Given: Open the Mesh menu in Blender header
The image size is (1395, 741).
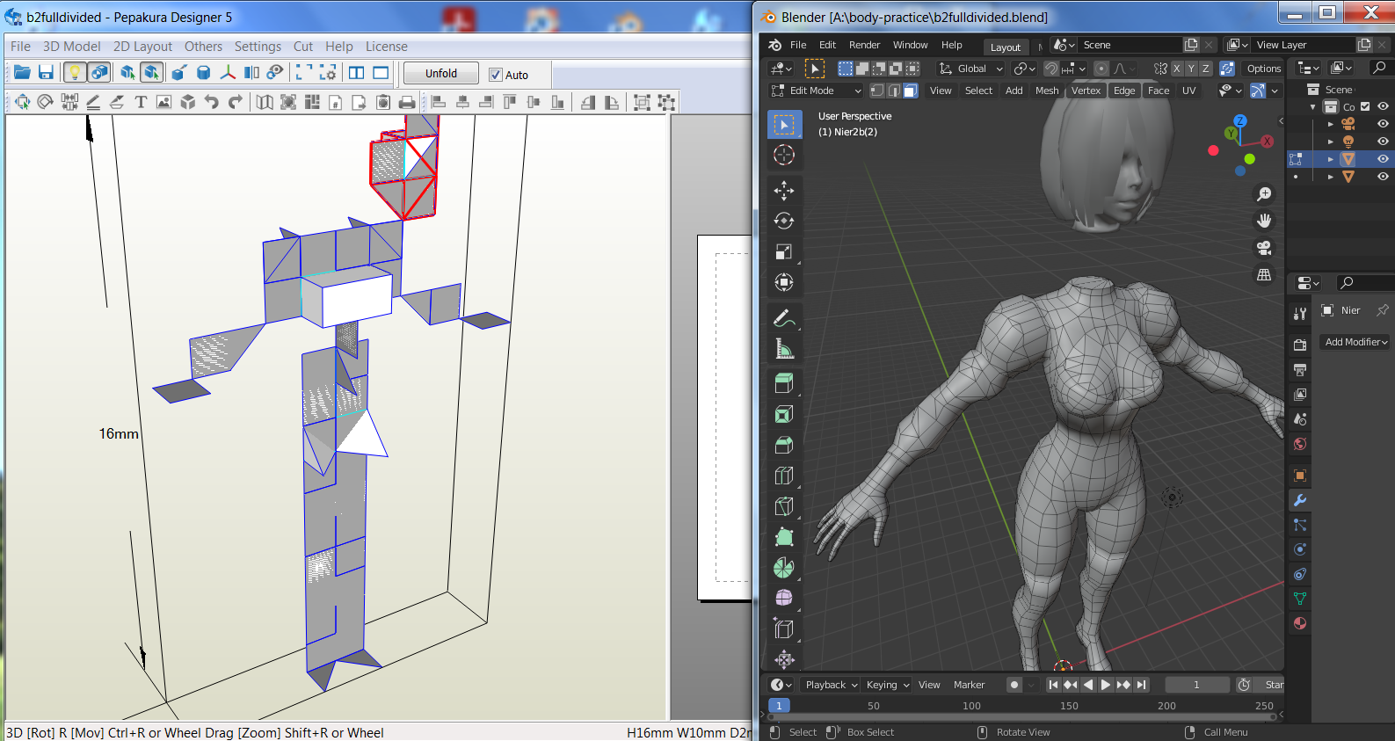Looking at the screenshot, I should click(1047, 91).
